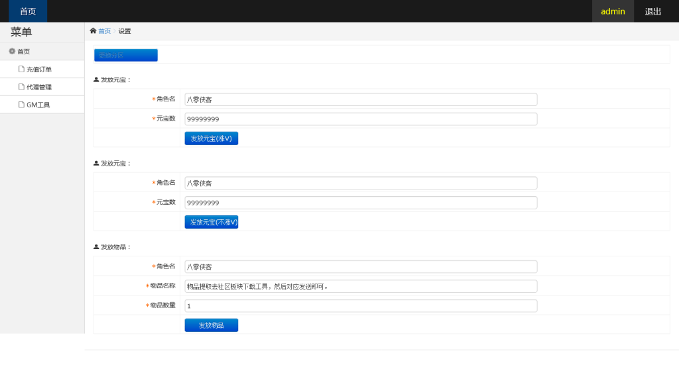Click the 首页 breadcrumb link
Viewport: 679px width, 379px height.
(x=105, y=31)
